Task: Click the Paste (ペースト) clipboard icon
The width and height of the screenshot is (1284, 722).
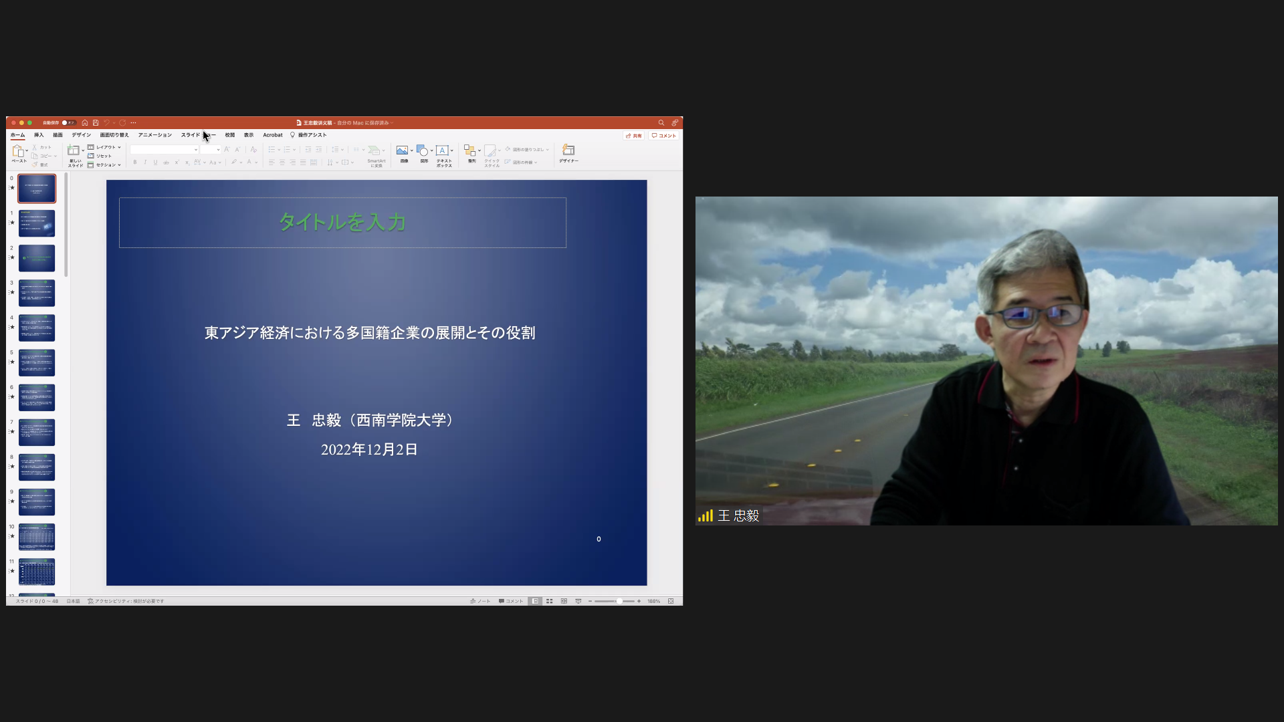Action: tap(18, 151)
